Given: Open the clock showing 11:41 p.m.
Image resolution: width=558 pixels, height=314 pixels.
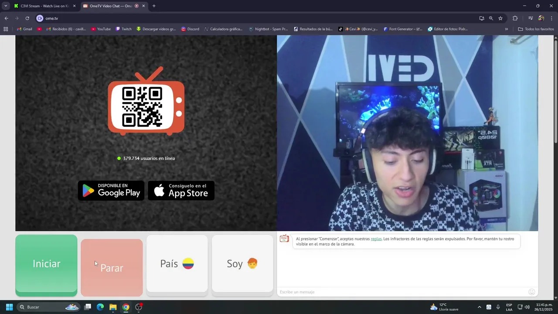Looking at the screenshot, I should (x=544, y=307).
